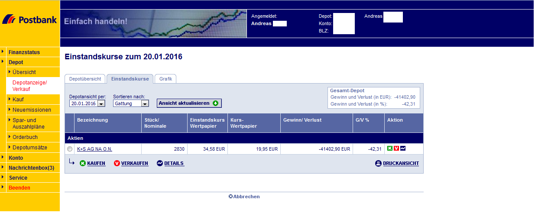Screen dimensions: 535x216
Task: Expand the Finanzstatus menu section
Action: [24, 52]
